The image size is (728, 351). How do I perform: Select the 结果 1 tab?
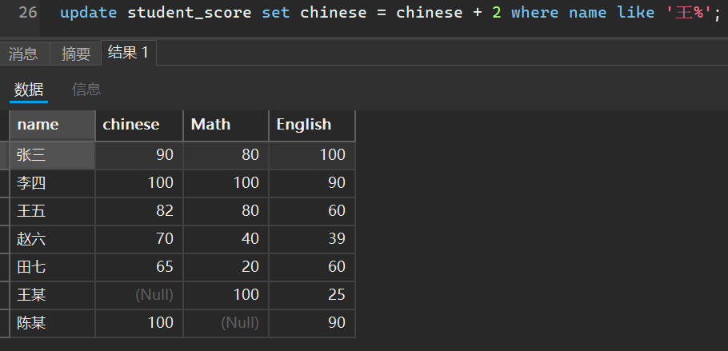pyautogui.click(x=129, y=53)
